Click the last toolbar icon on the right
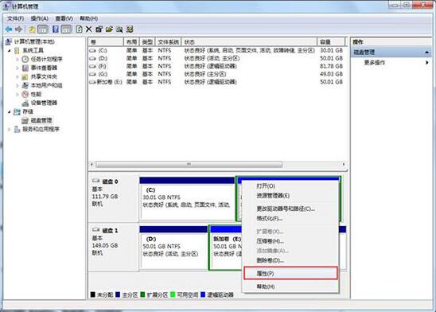Screen dimensions: 436x312 click(x=130, y=29)
